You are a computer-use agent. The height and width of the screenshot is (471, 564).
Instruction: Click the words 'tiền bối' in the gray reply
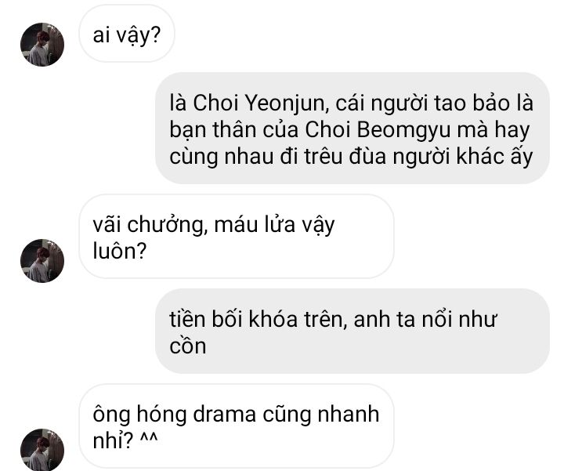206,319
